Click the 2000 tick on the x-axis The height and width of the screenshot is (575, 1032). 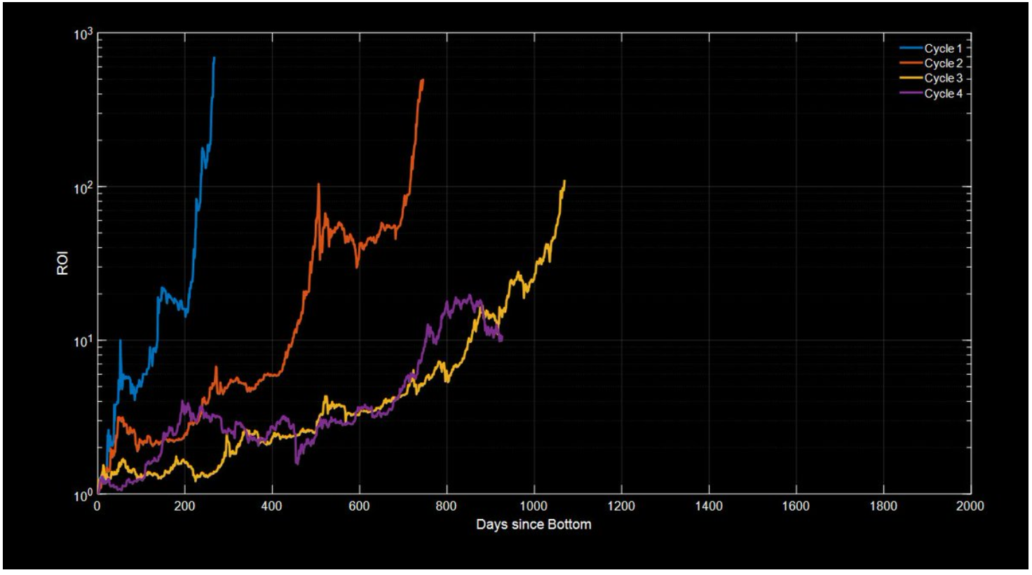coord(970,506)
